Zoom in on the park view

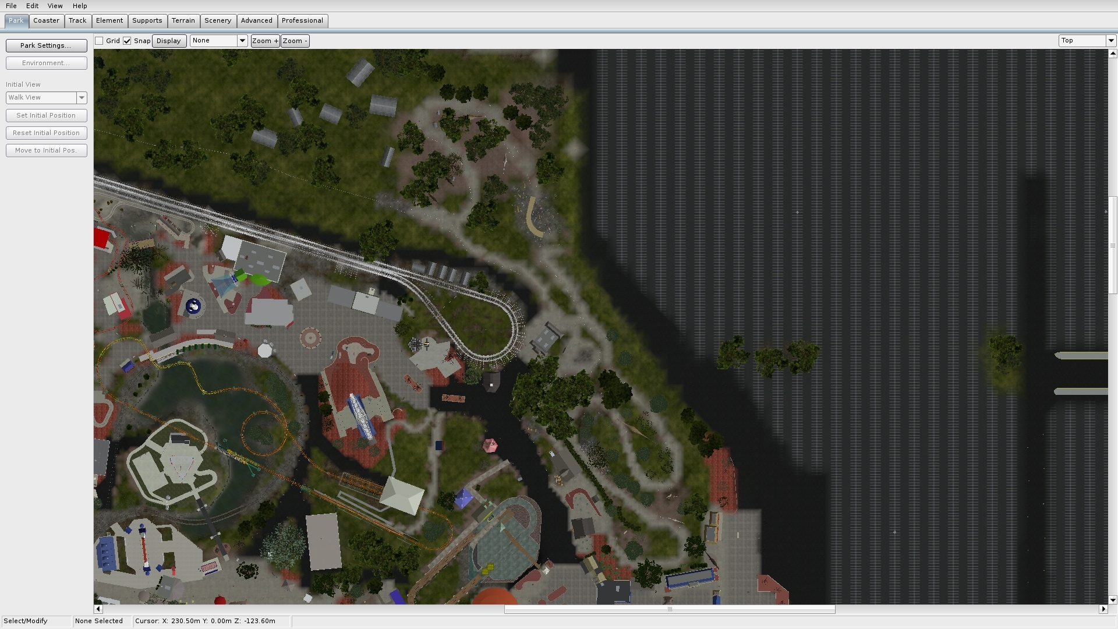(265, 41)
